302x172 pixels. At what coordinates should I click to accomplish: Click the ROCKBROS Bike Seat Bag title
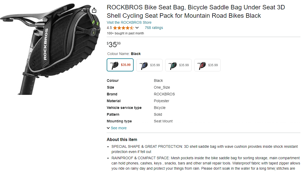196,11
